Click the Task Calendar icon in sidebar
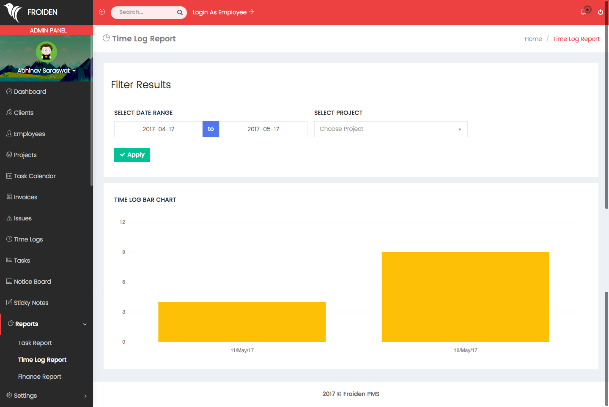The image size is (609, 407). 9,176
